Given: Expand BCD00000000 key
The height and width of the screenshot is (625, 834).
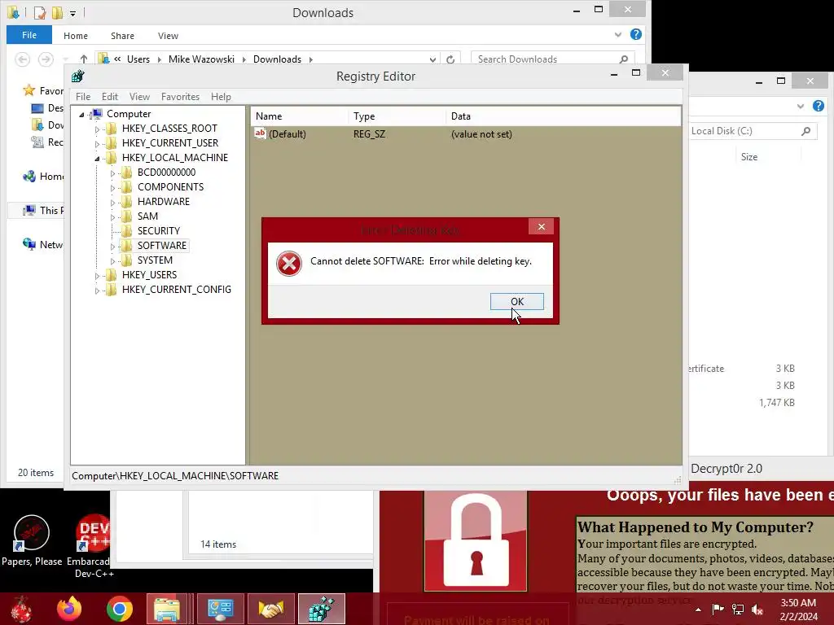Looking at the screenshot, I should tap(112, 173).
